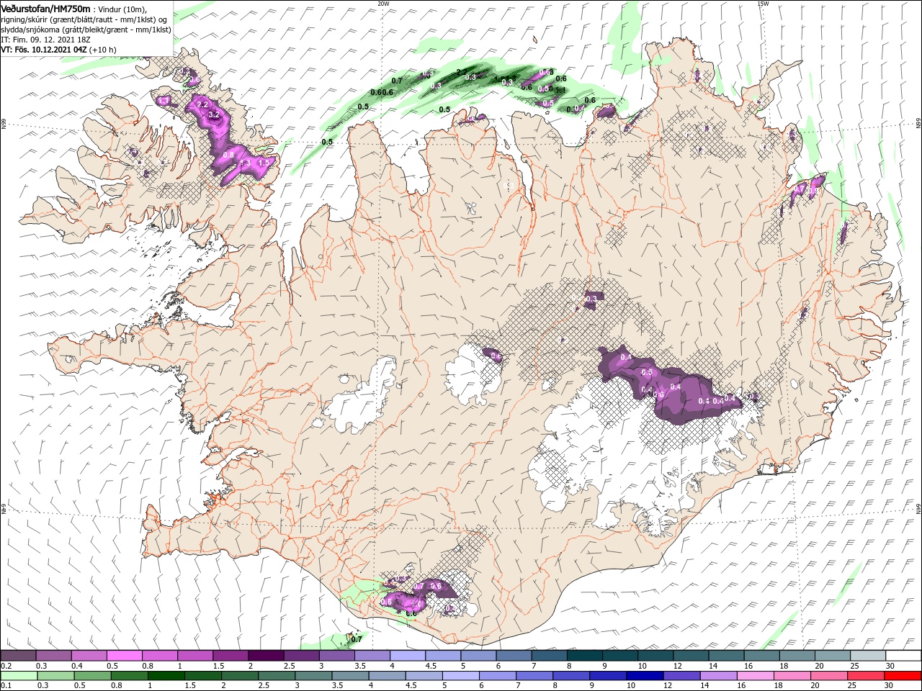This screenshot has height=691, width=922.
Task: Click the 15W longitude label
Action: pos(763,3)
